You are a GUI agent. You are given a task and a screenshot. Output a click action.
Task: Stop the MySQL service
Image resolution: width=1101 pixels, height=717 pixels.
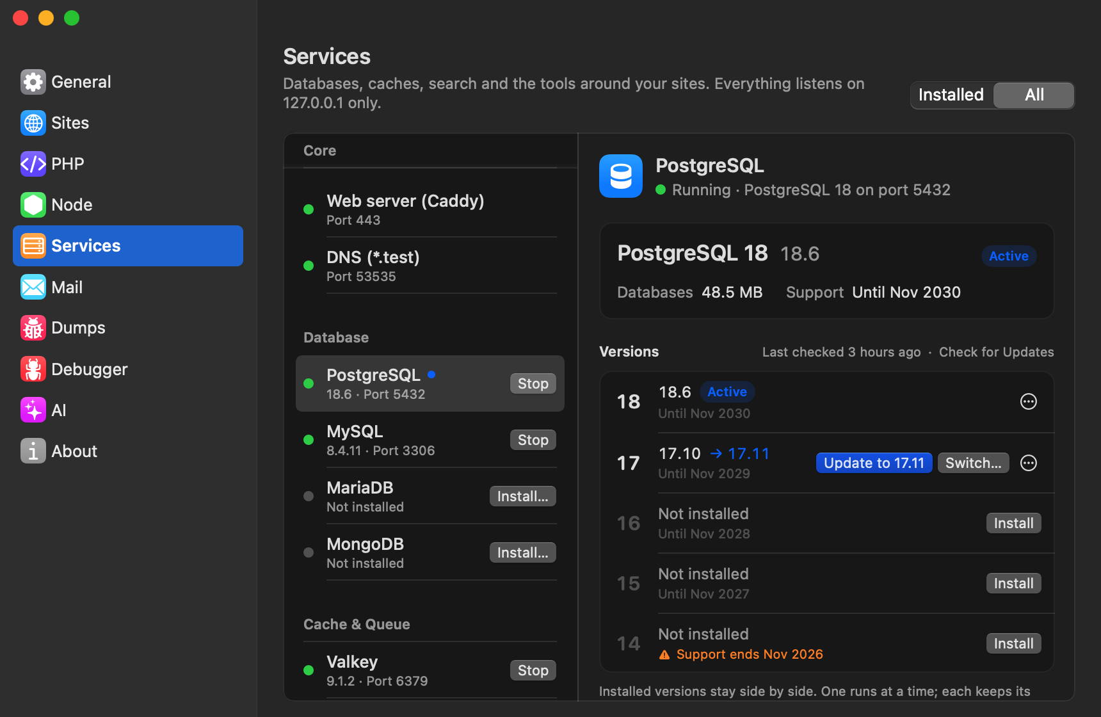pyautogui.click(x=533, y=440)
